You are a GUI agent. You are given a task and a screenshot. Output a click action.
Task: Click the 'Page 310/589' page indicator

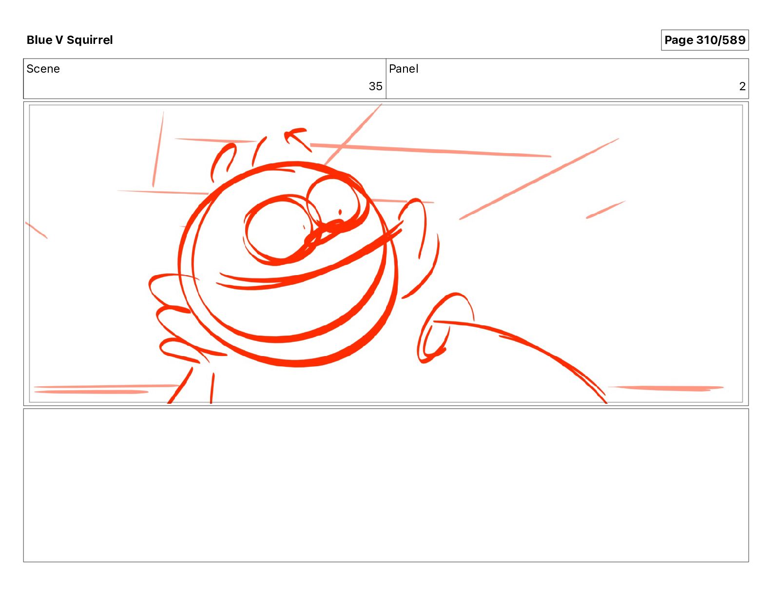(x=705, y=40)
